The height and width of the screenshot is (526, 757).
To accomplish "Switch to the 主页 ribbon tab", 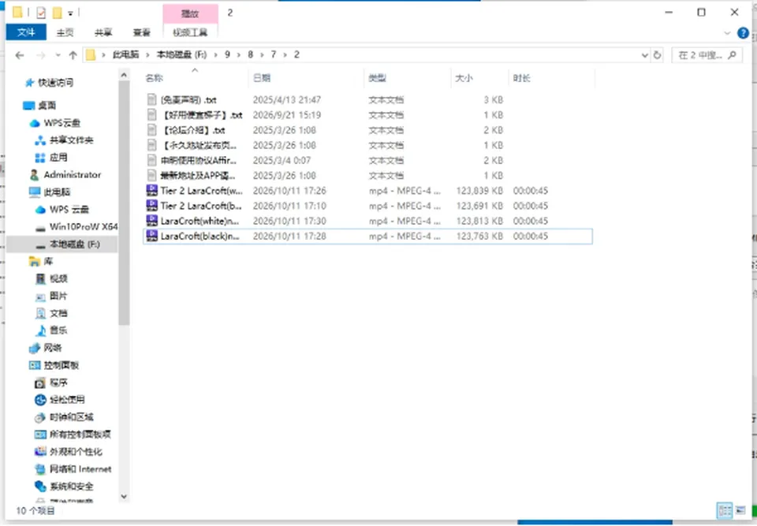I will tap(65, 32).
